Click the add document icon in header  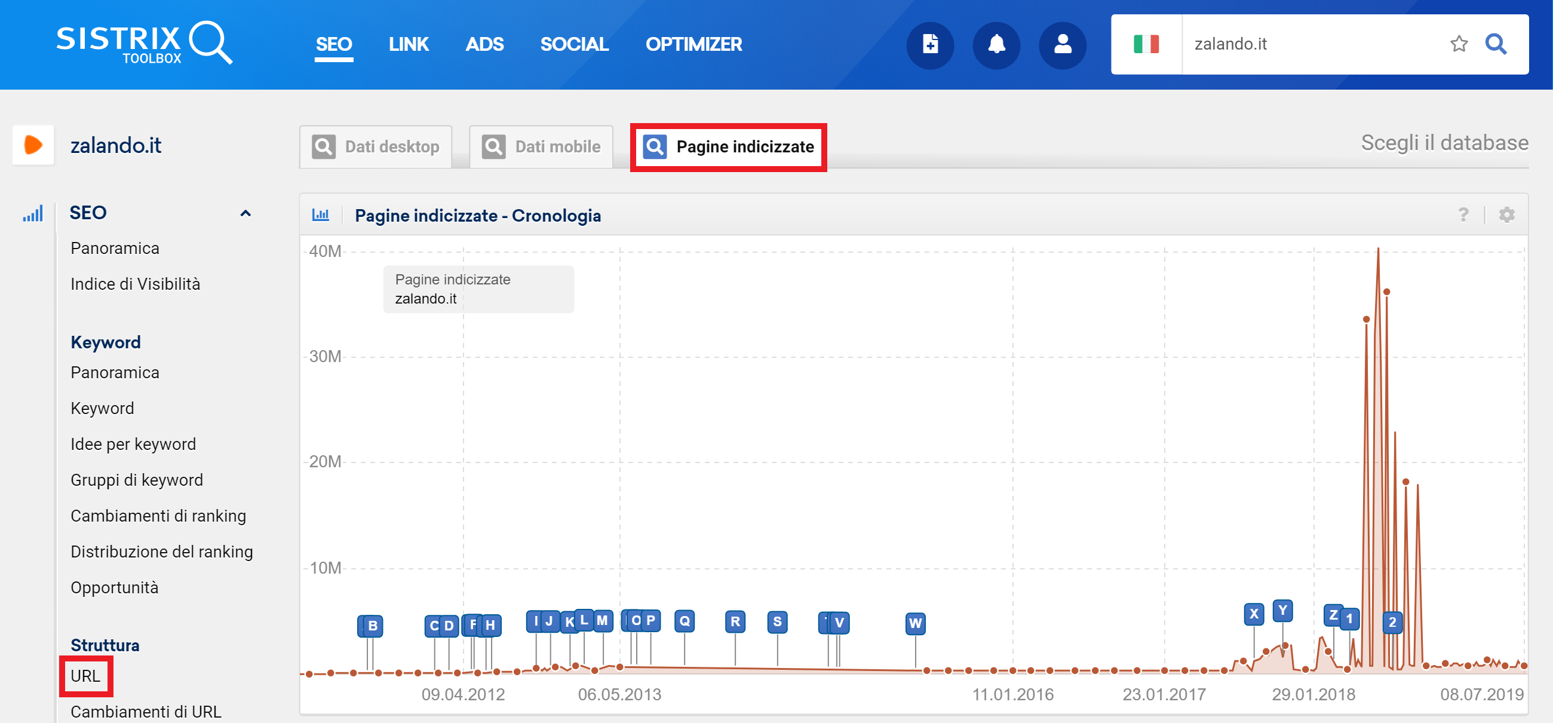coord(929,45)
